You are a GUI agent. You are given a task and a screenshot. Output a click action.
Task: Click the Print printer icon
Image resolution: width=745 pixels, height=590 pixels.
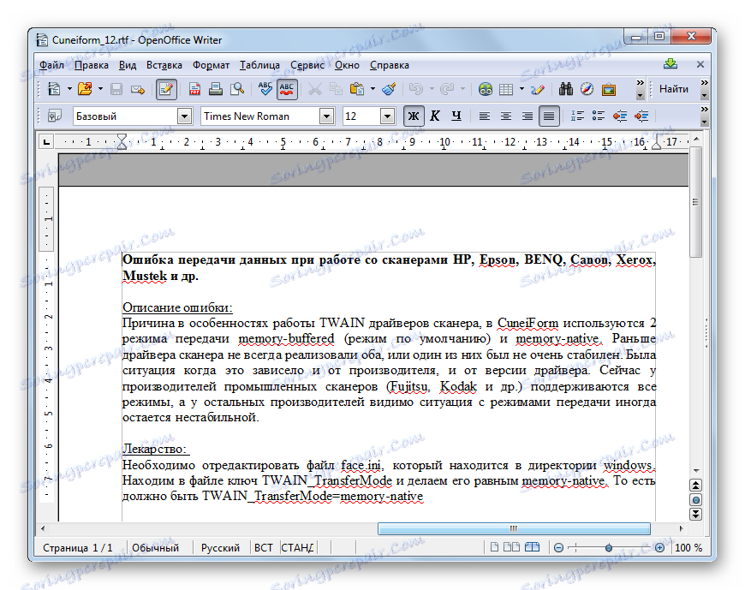215,89
